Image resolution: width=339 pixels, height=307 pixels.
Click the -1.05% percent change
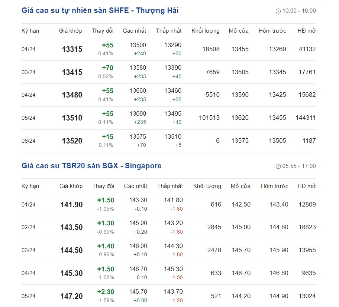point(106,209)
